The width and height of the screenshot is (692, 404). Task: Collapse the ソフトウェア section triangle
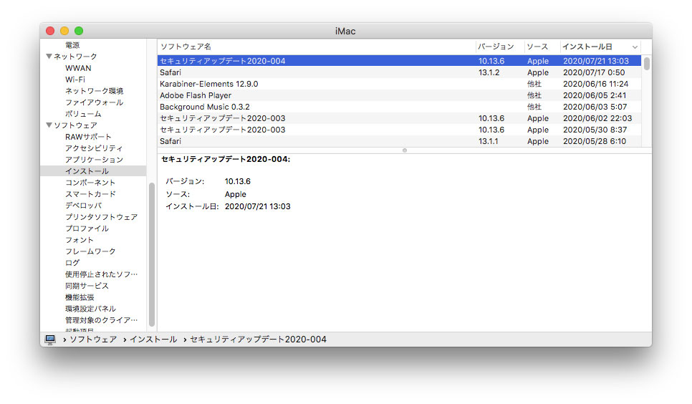click(49, 125)
